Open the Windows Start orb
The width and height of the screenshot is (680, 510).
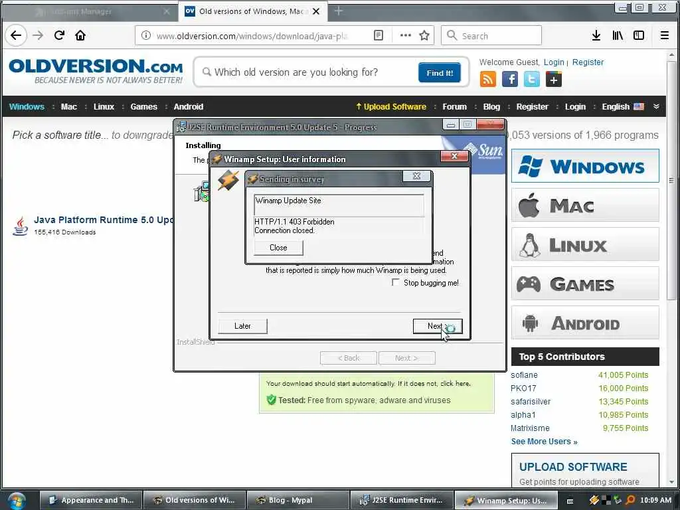point(17,501)
